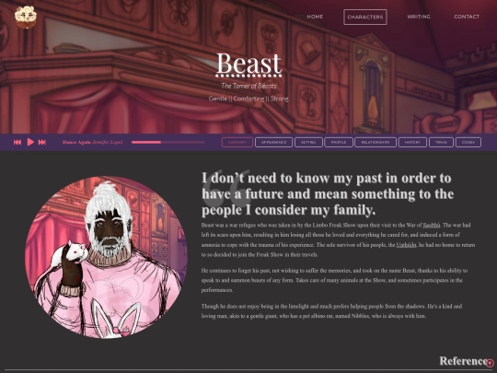497x373 pixels.
Task: Show the Relationships tab
Action: [x=376, y=142]
